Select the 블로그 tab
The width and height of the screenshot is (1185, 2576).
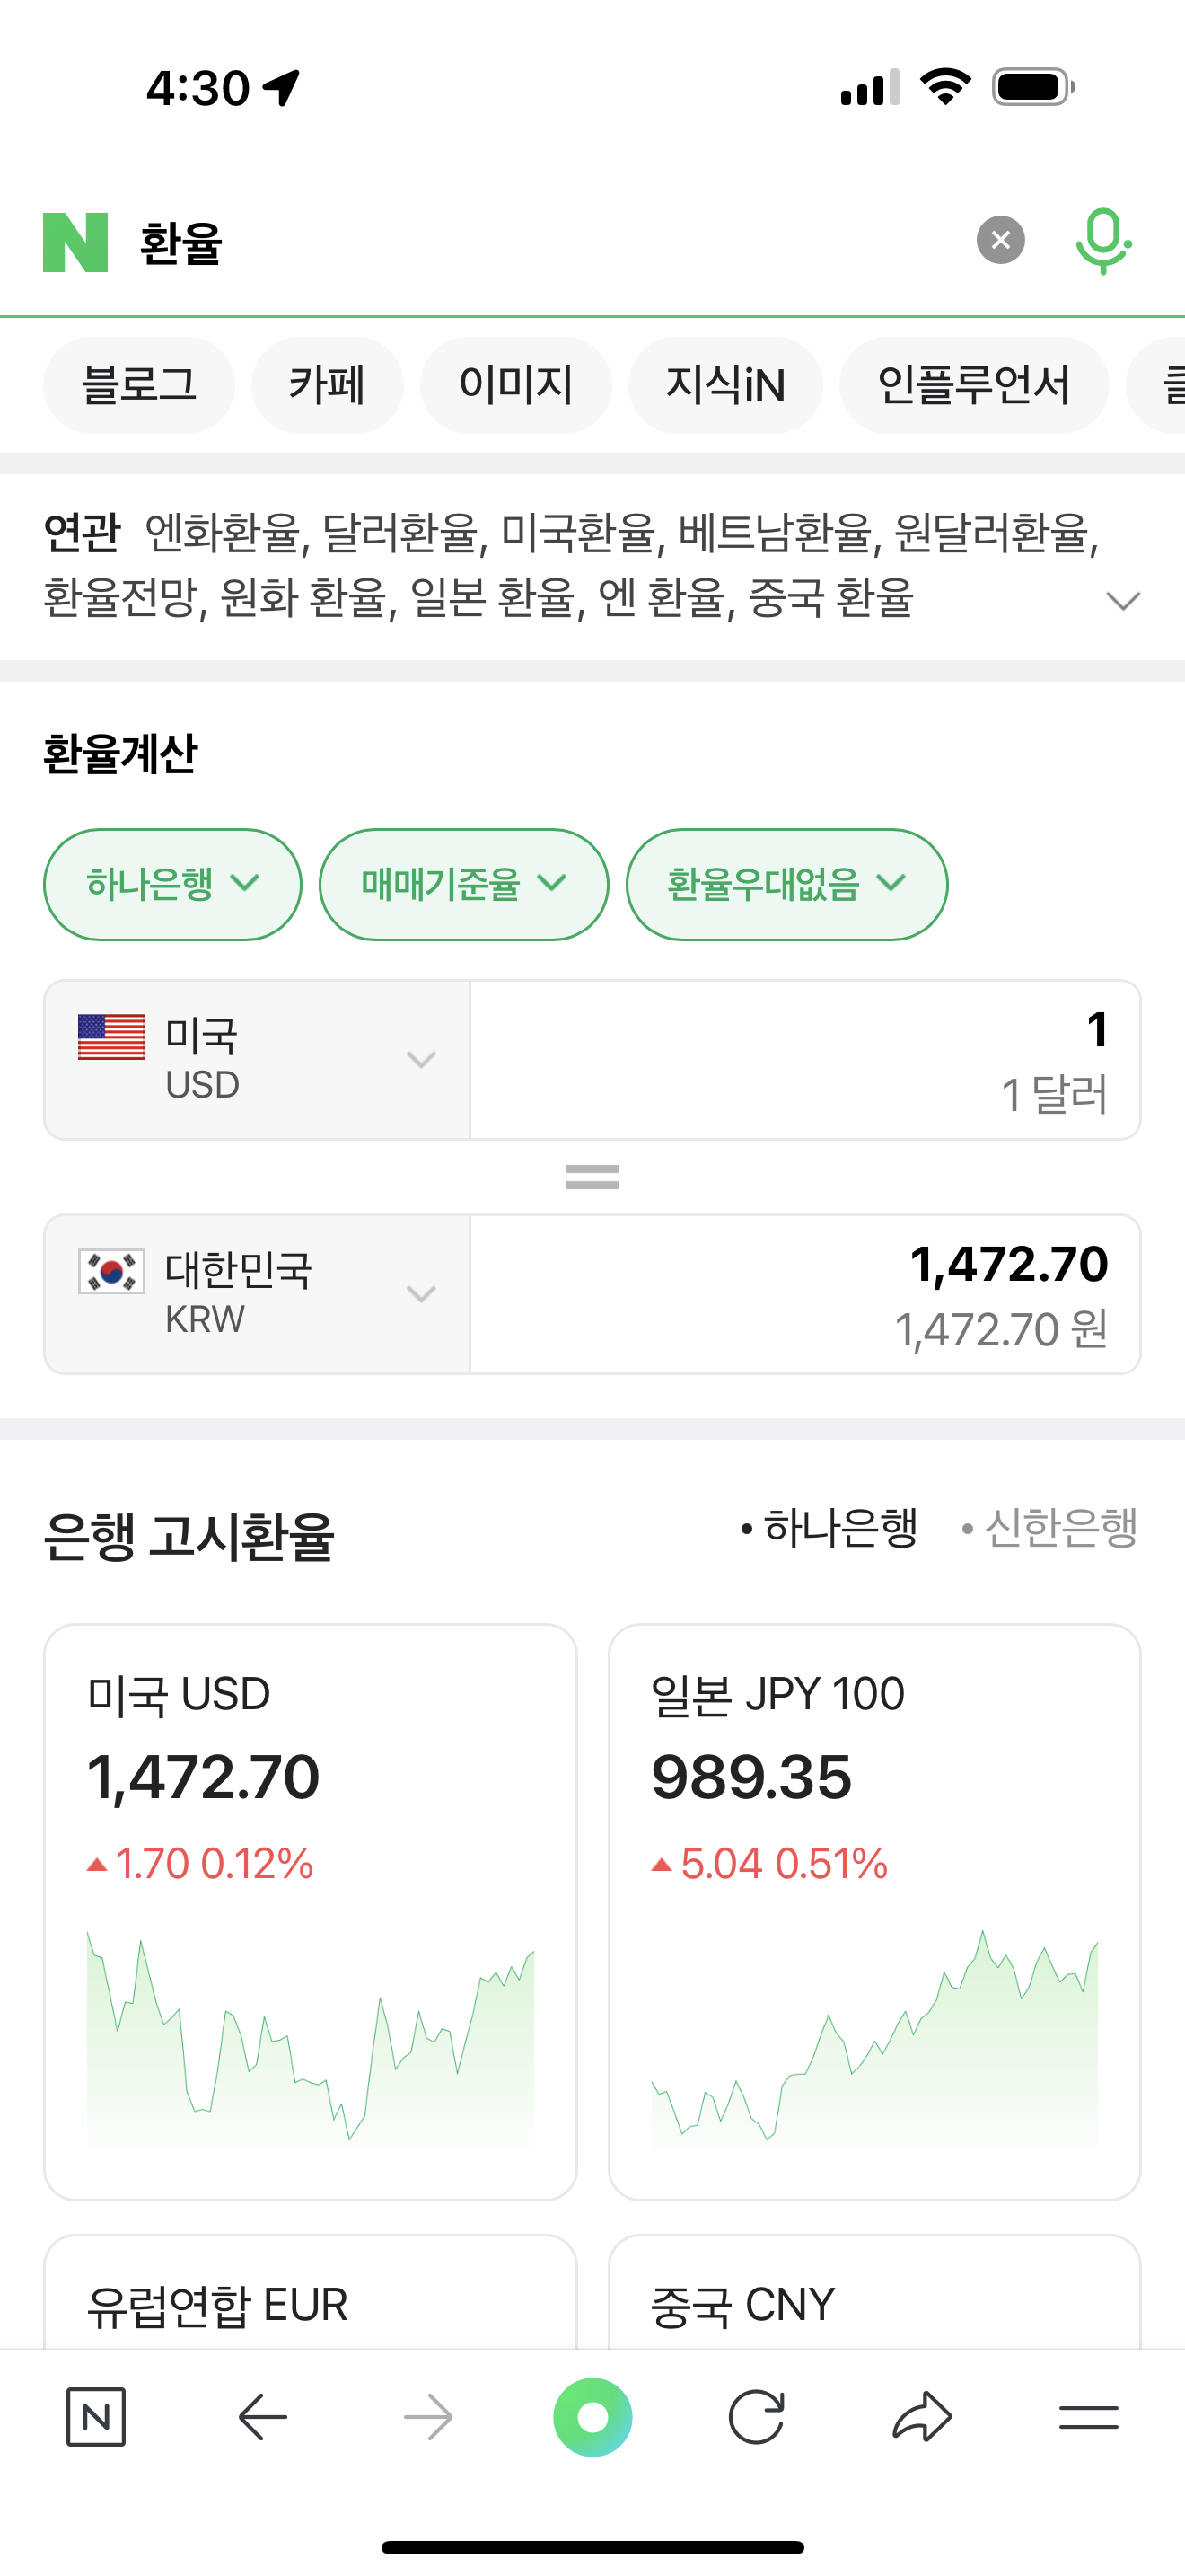139,385
